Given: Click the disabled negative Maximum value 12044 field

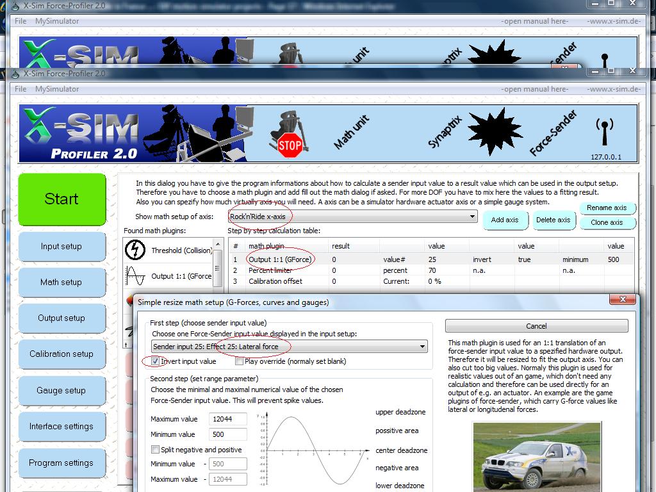Looking at the screenshot, I should (227, 479).
